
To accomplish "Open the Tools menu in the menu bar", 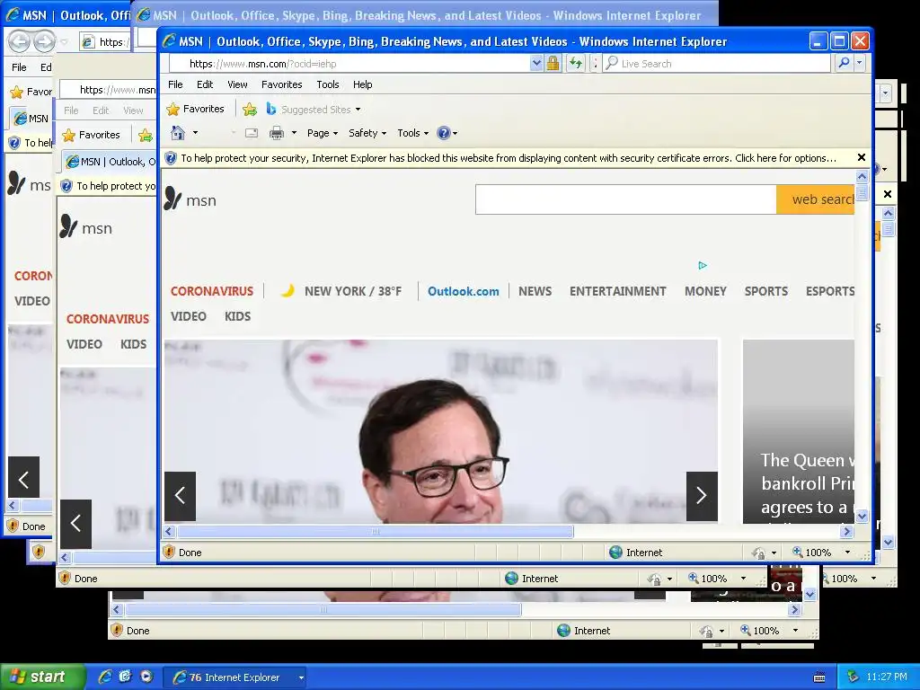I will (328, 84).
